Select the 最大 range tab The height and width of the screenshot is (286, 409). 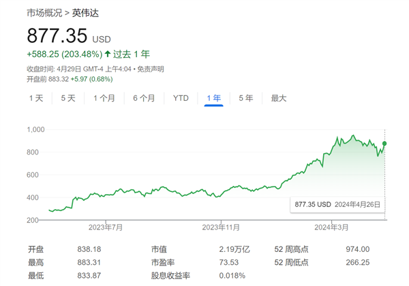pyautogui.click(x=279, y=98)
